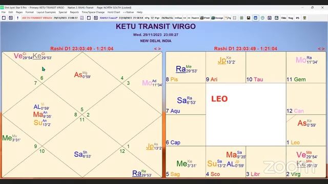Click Me 3°31' in the 5 Sag cell
The width and height of the screenshot is (328, 184).
click(x=187, y=164)
